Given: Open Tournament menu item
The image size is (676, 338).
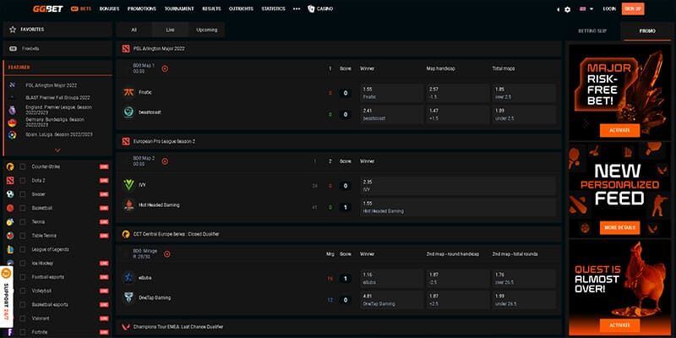Looking at the screenshot, I should click(x=179, y=8).
